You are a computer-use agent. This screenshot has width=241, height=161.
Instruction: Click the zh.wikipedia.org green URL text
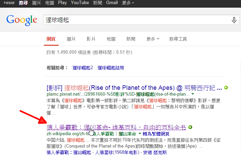[91, 134]
